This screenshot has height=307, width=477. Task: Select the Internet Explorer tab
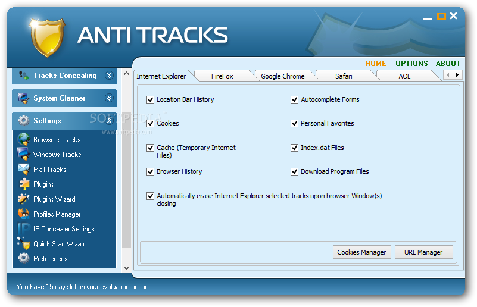[x=161, y=76]
